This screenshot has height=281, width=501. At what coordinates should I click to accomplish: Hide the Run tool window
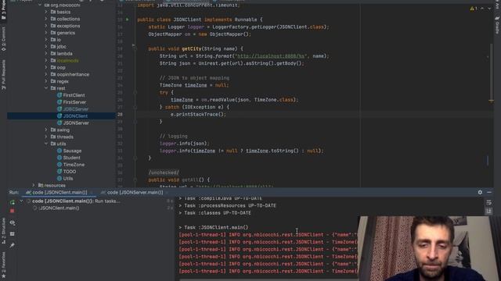[x=489, y=193]
